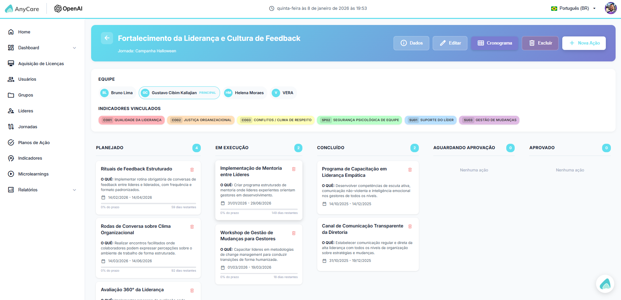Click the Excluir button

click(540, 43)
